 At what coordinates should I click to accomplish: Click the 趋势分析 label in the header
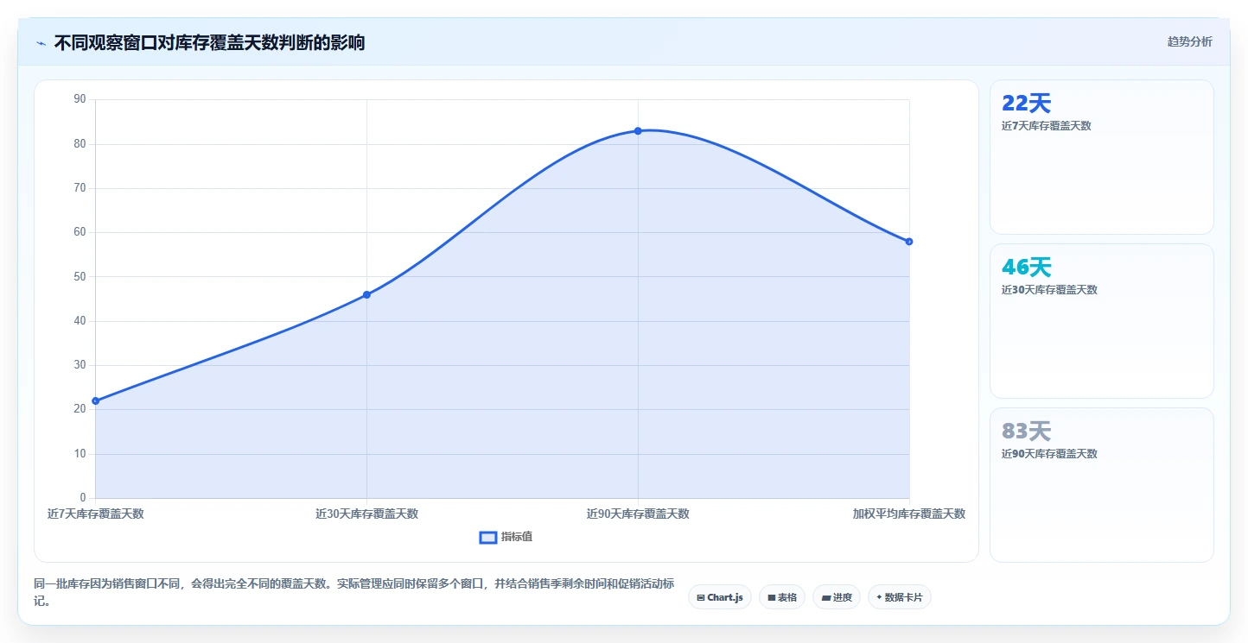[x=1189, y=41]
